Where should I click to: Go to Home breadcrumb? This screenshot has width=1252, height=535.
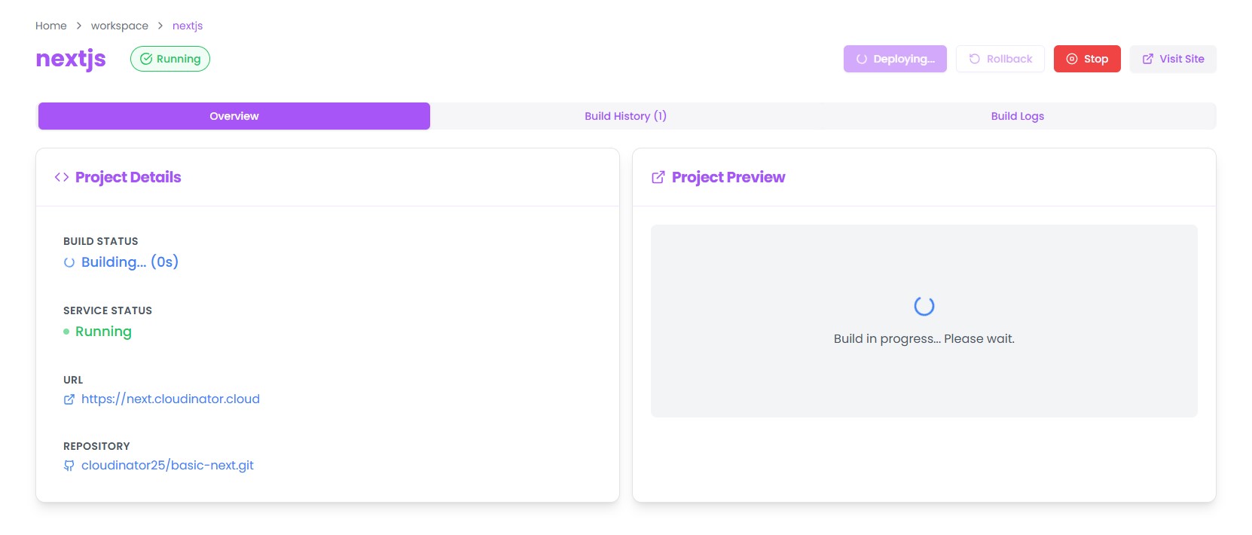[51, 26]
